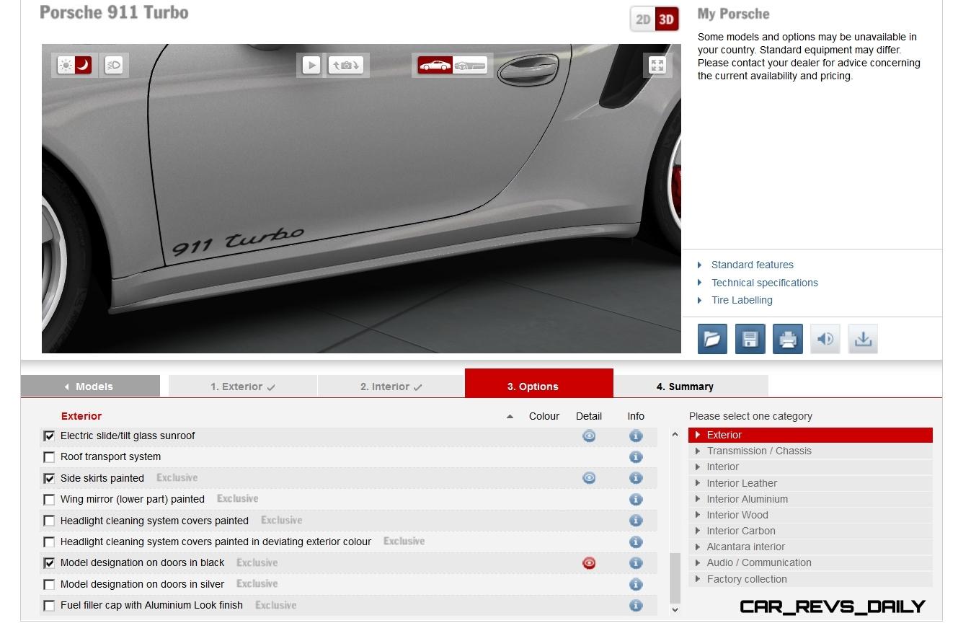
Task: Open a saved configuration folder icon
Action: click(712, 339)
